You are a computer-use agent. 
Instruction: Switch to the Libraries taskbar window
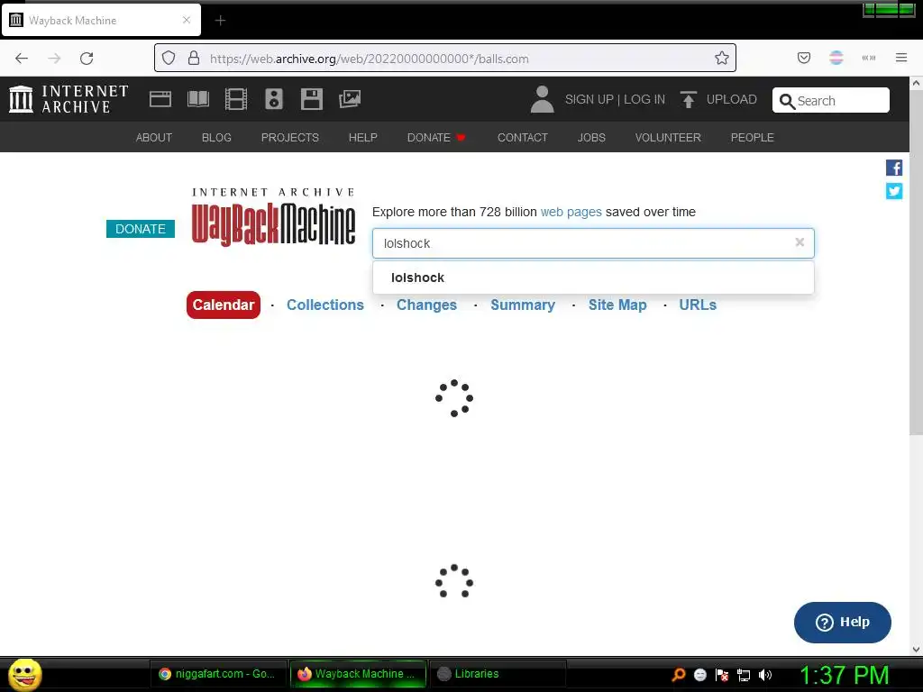pyautogui.click(x=498, y=674)
